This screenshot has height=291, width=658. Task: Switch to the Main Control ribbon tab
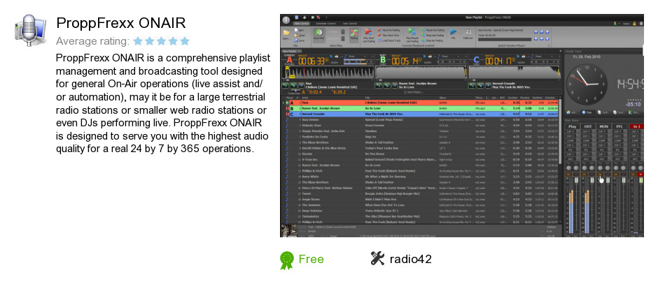coord(301,24)
